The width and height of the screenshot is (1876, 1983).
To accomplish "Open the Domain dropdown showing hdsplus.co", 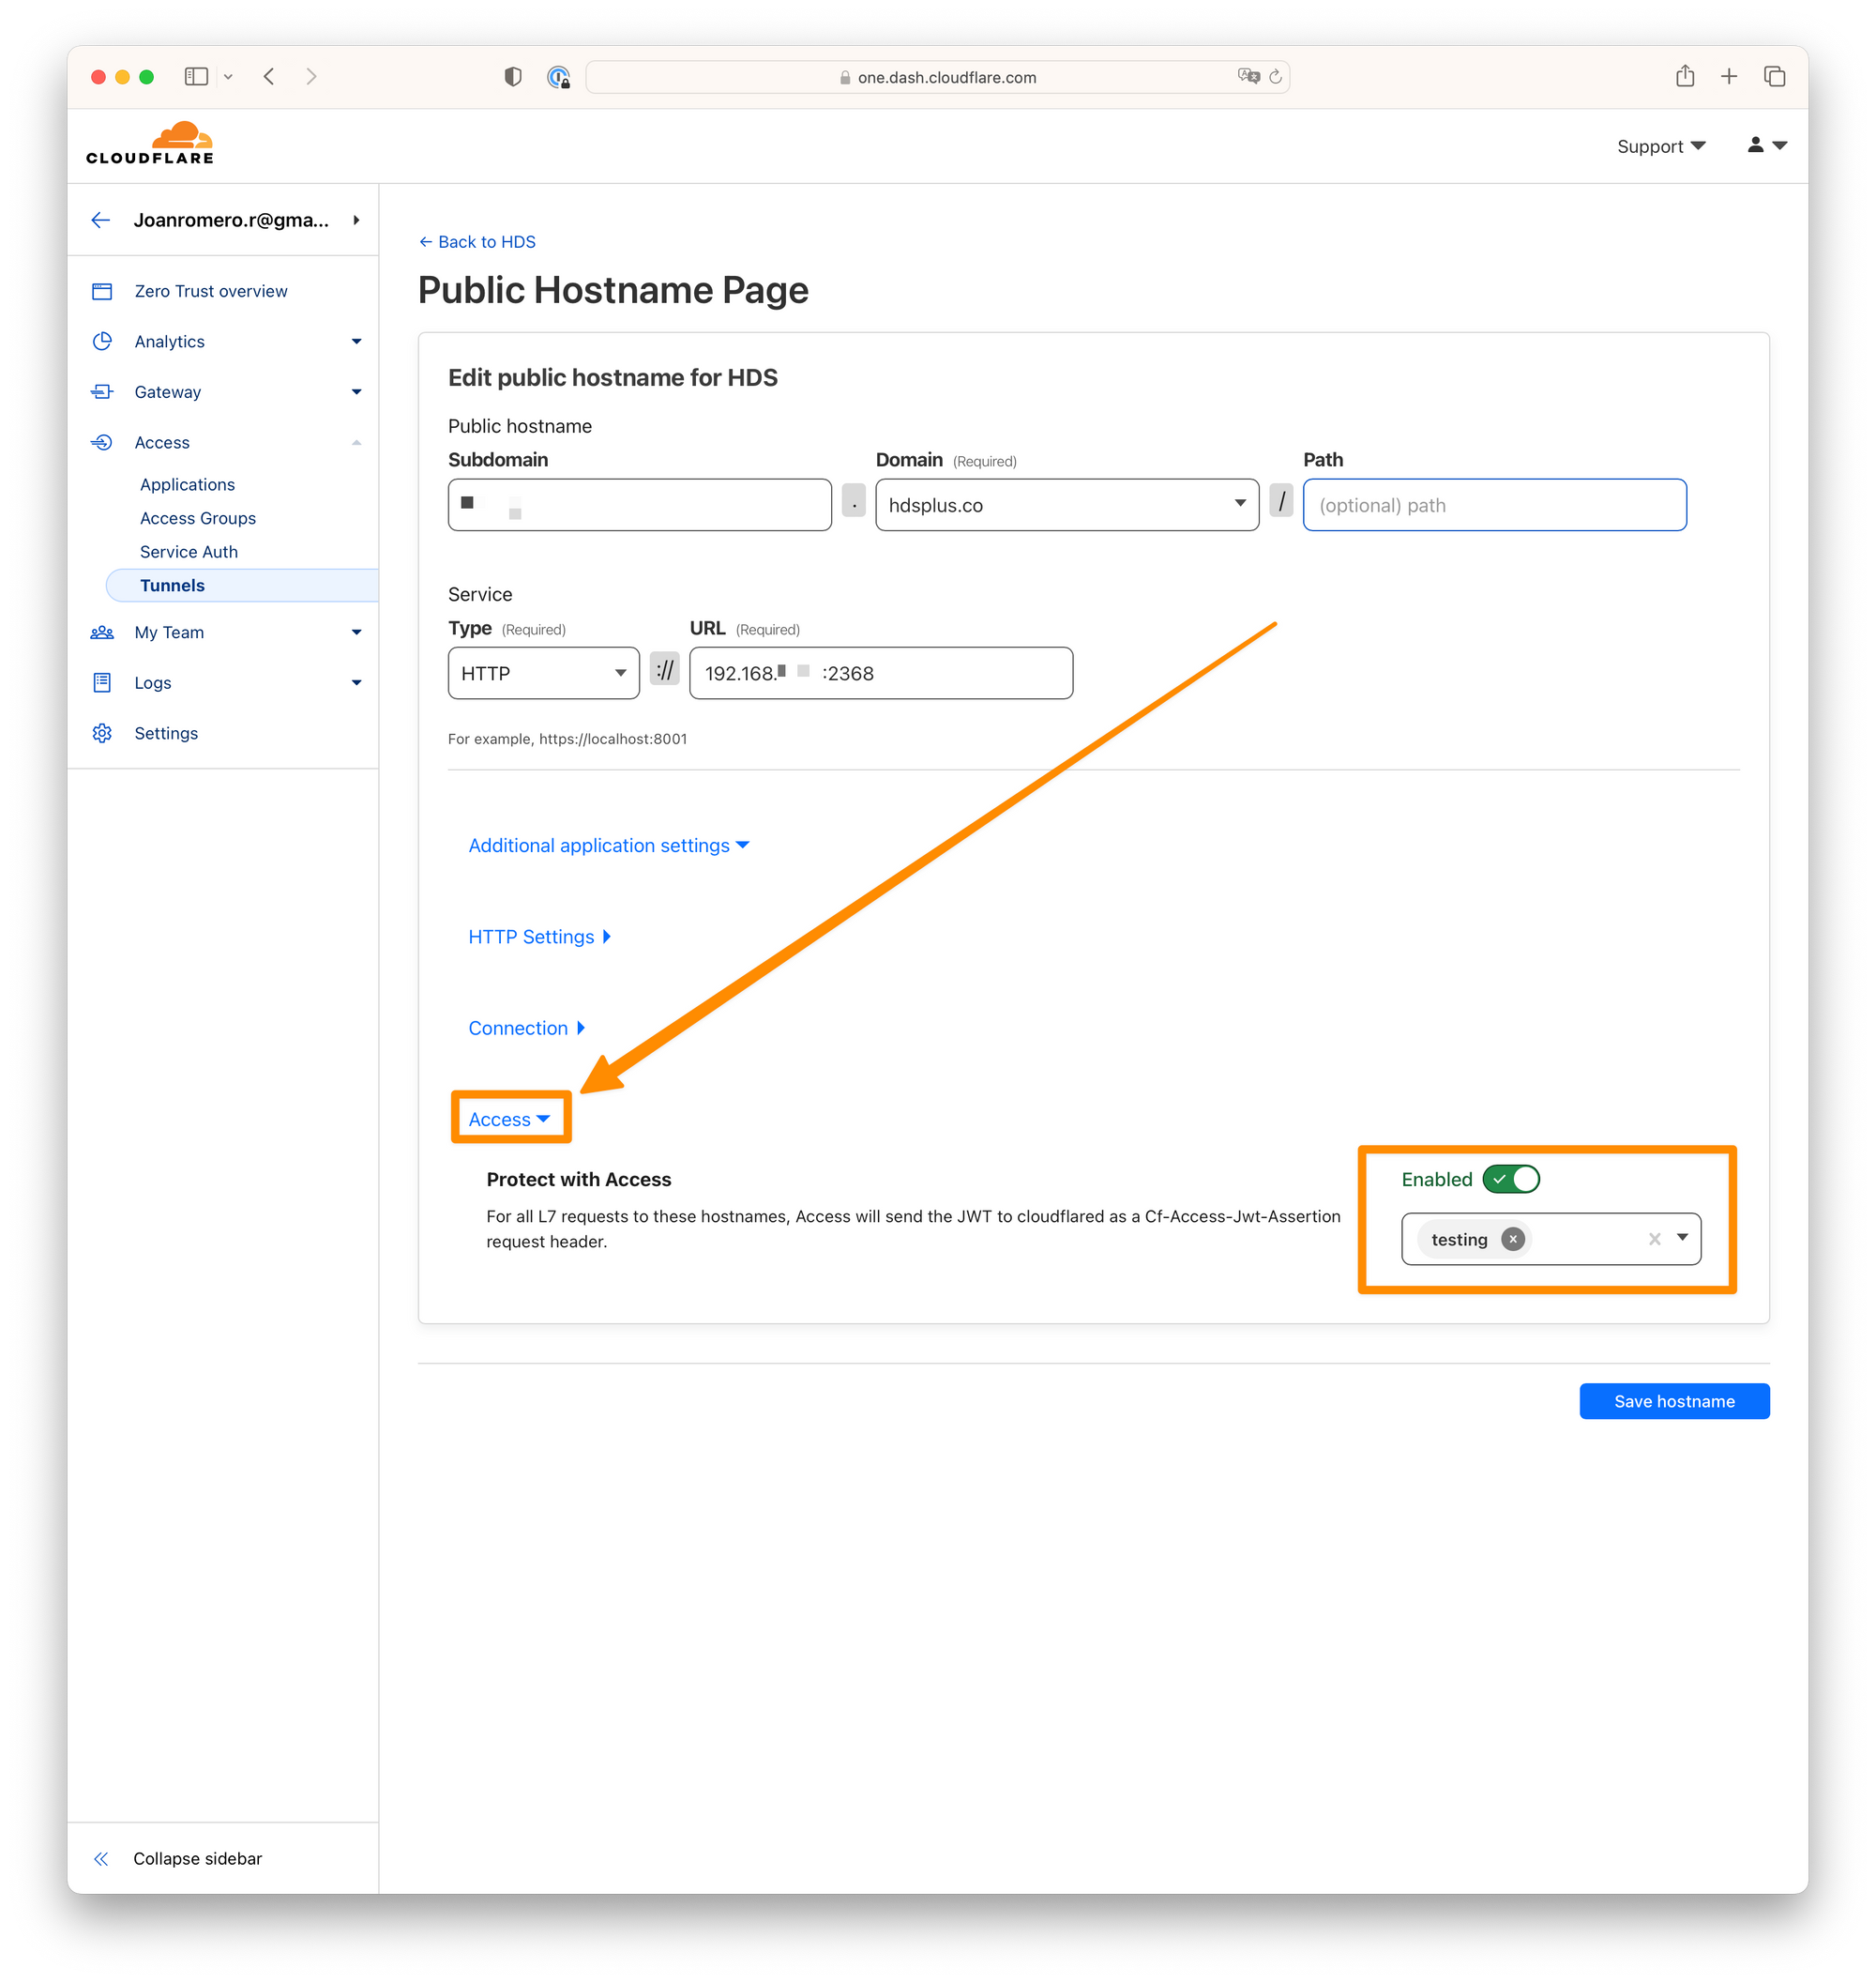I will click(x=1067, y=504).
